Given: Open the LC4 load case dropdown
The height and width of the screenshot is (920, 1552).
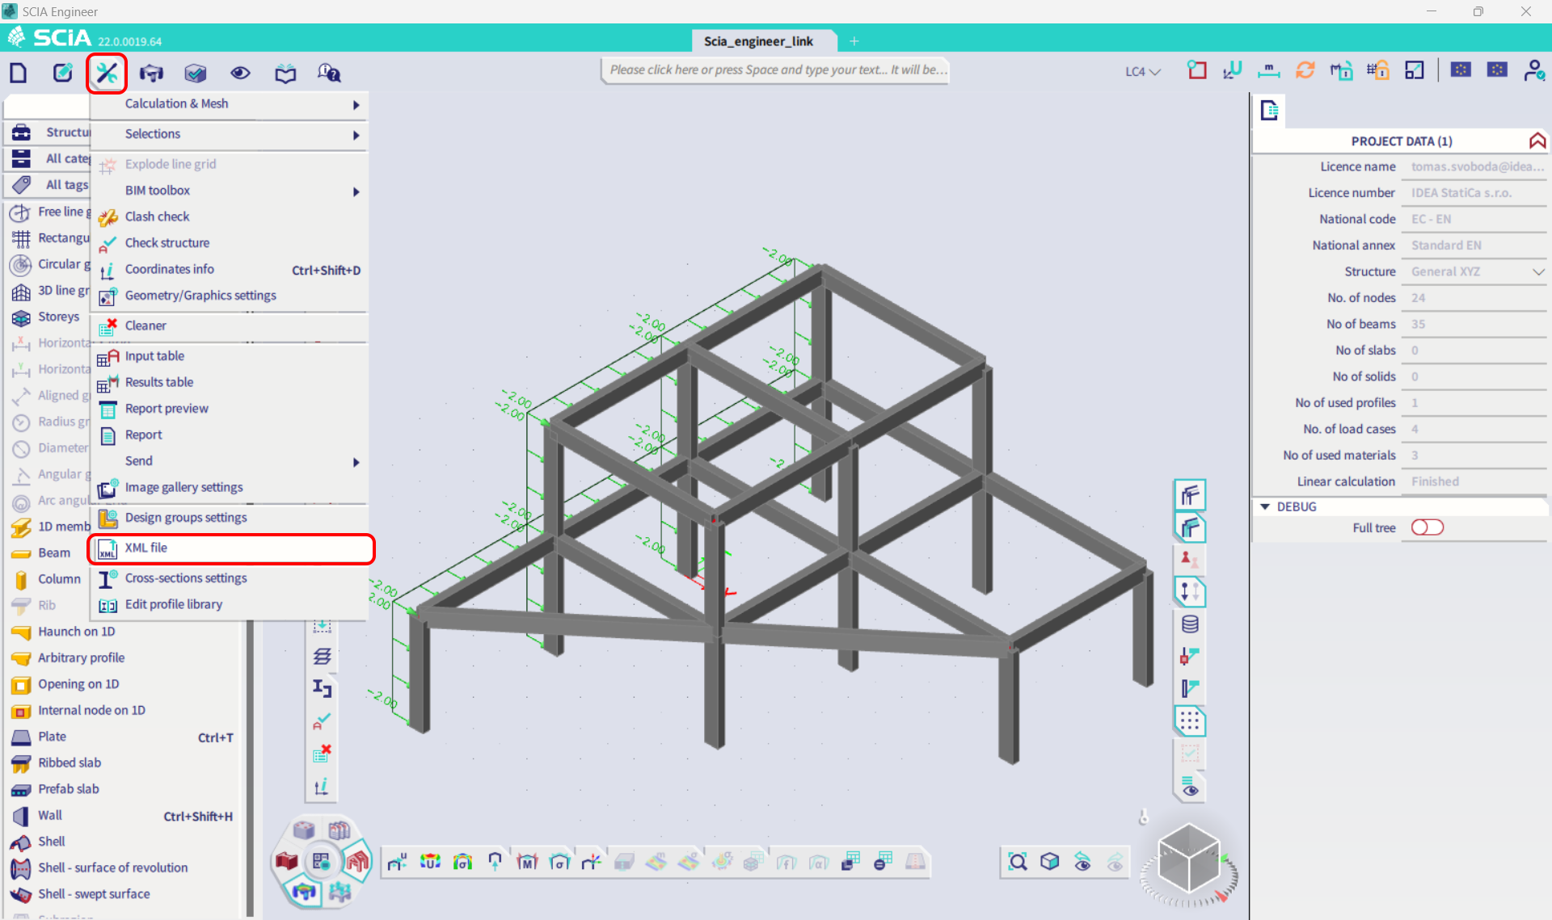Looking at the screenshot, I should 1142,71.
